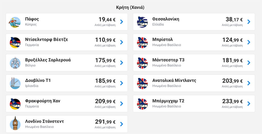262x134 pixels.
Task: Click the German flag icon beside Φρακφούρτη Χαν
Action: click(x=15, y=104)
